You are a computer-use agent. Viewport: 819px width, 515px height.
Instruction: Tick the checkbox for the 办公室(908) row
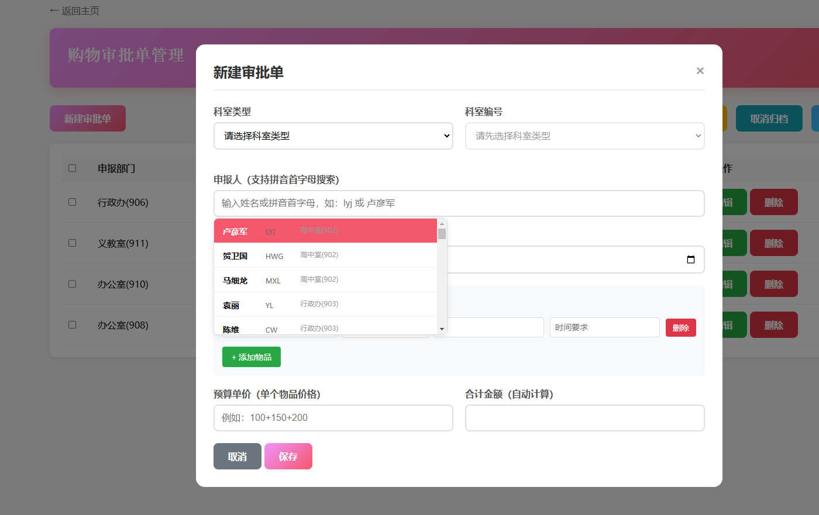(73, 324)
